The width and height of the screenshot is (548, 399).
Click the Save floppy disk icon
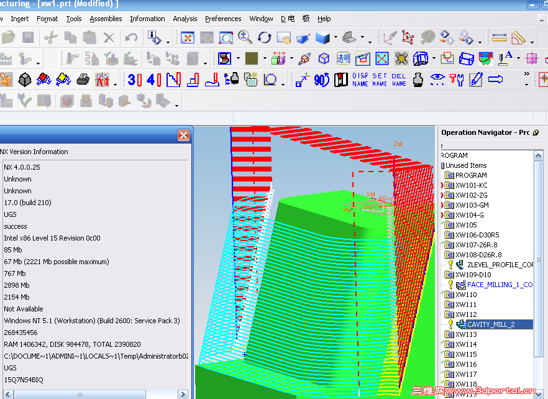coord(28,37)
